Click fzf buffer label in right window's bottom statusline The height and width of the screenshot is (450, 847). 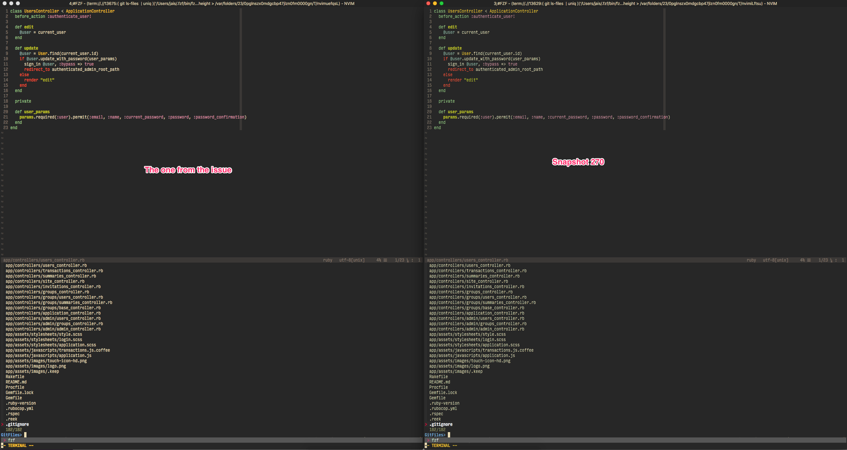(x=435, y=440)
